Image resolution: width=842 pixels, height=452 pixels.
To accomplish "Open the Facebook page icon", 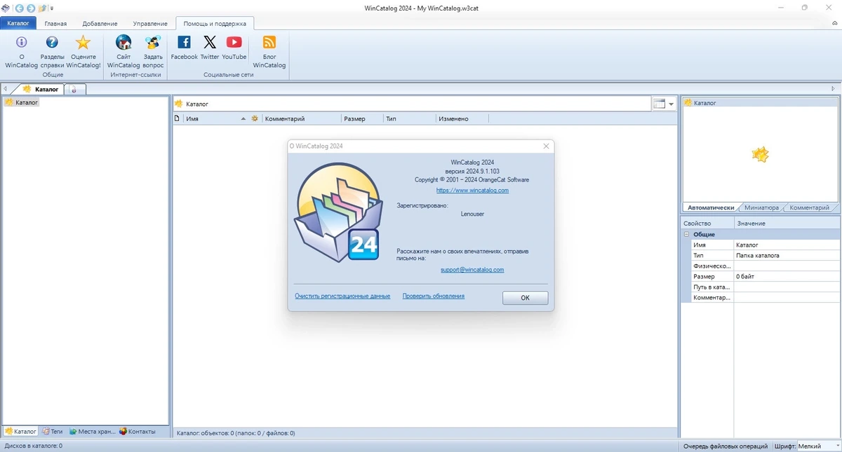I will pyautogui.click(x=184, y=42).
